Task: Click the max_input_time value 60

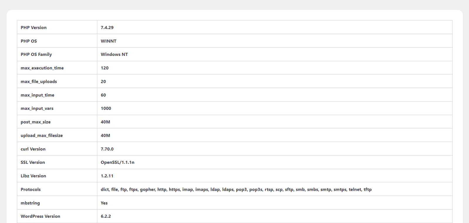Action: pos(103,95)
